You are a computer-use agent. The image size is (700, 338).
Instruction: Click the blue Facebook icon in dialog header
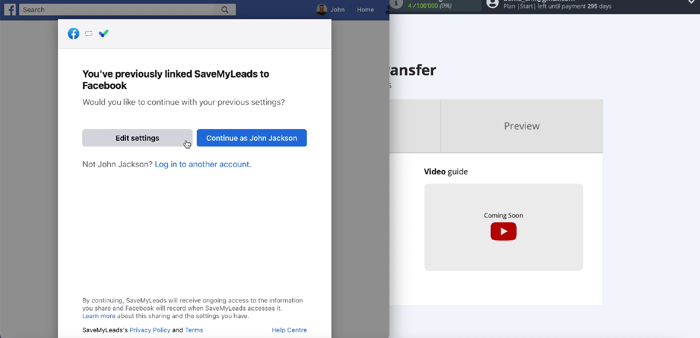[73, 34]
